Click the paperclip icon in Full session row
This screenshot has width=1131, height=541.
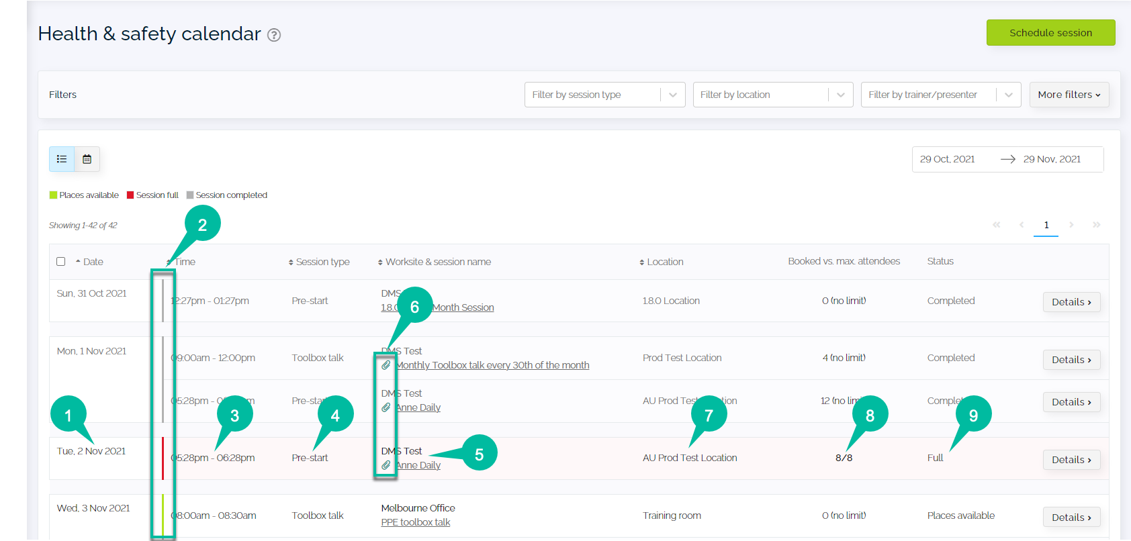coord(386,465)
